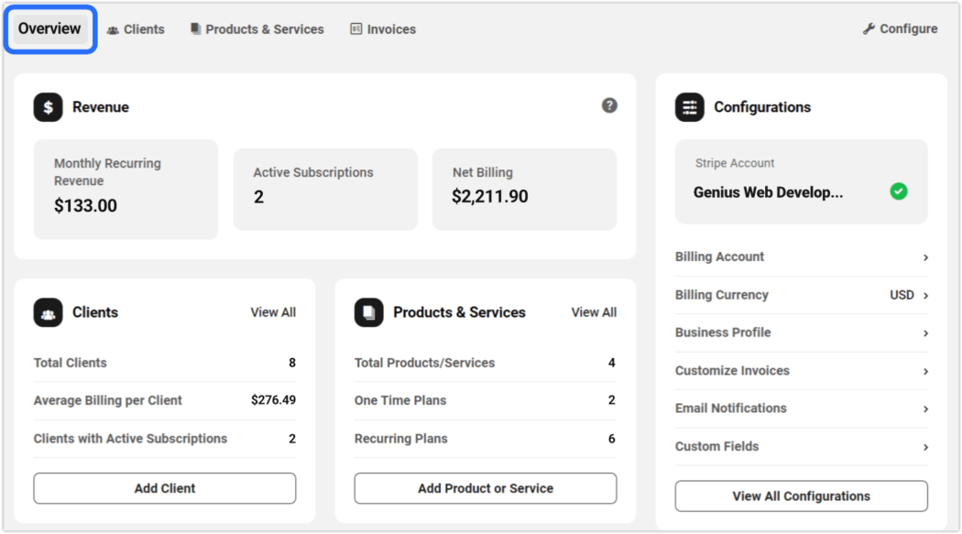Viewport: 962px width, 534px height.
Task: Select the Active Subscriptions card
Action: click(x=325, y=190)
